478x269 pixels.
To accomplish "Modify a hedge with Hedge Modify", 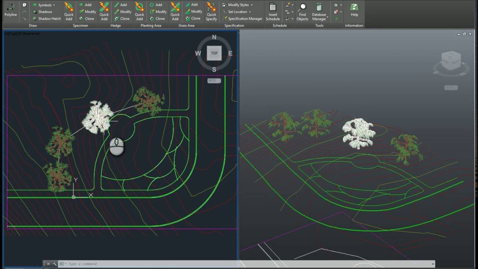I will (123, 12).
